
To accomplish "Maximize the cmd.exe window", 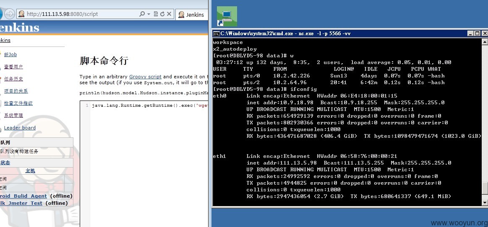I will 478,33.
